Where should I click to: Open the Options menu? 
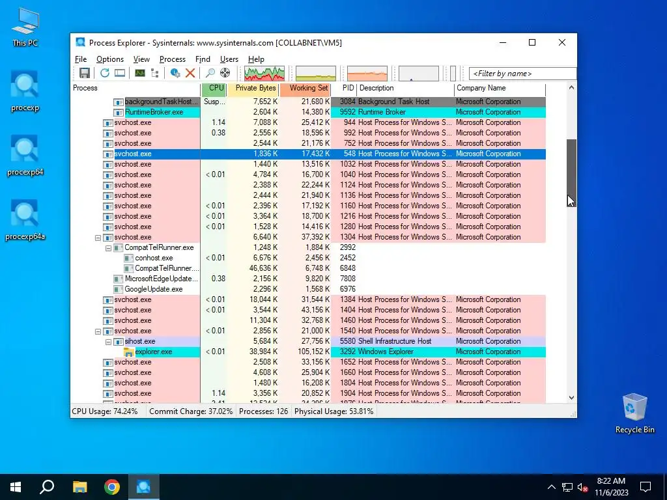(109, 59)
